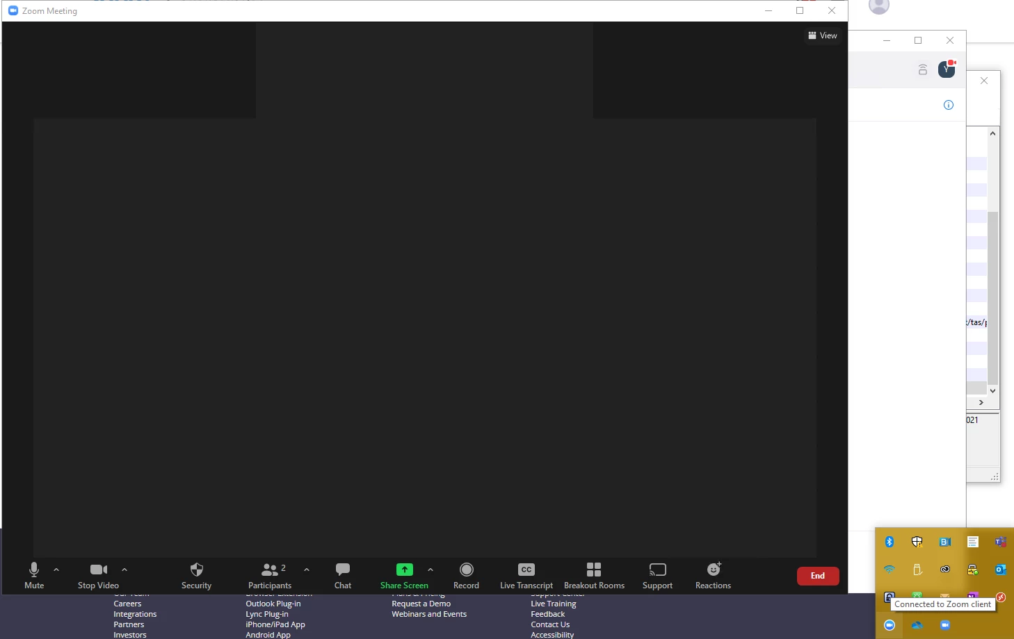
Task: Open the Android App link
Action: tap(268, 635)
